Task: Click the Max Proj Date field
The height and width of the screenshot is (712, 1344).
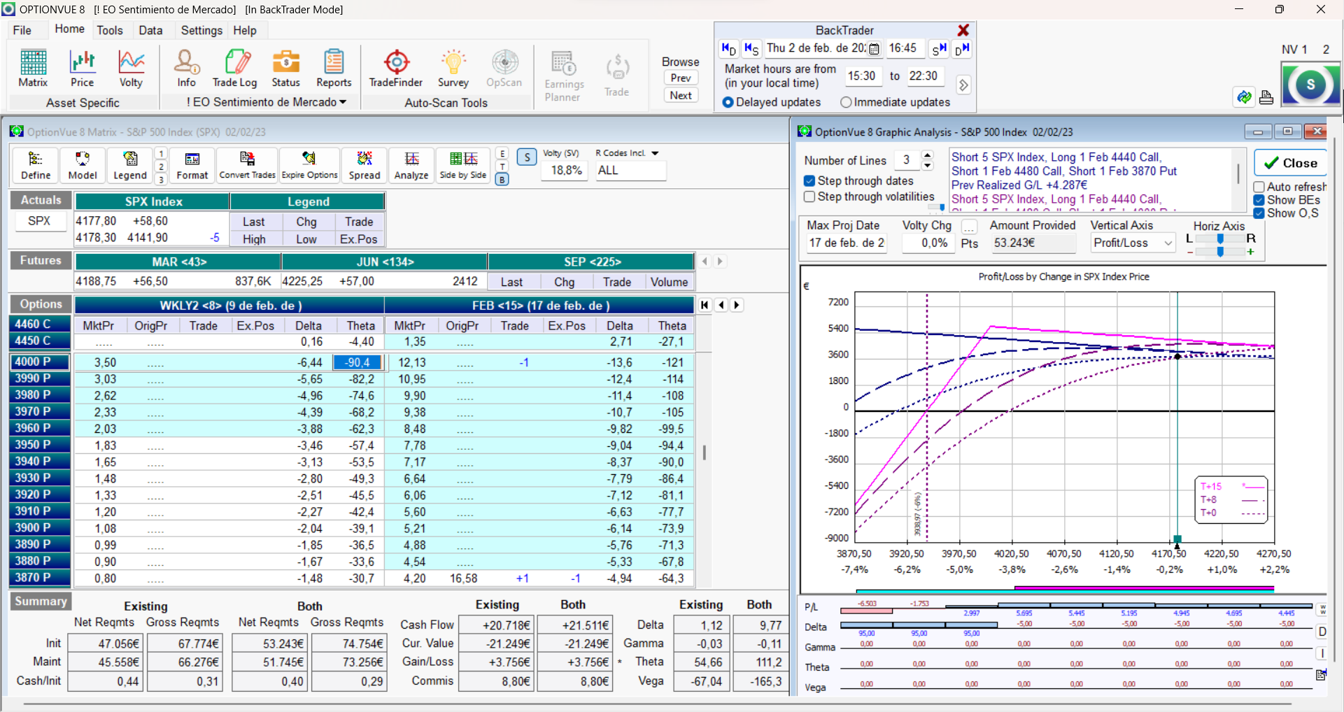Action: [847, 243]
